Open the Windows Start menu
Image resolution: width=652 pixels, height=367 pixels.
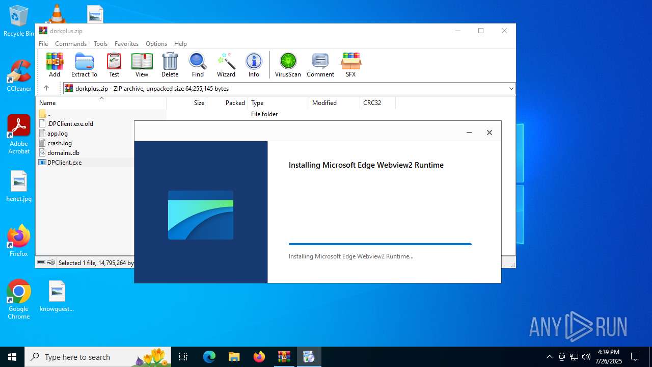pyautogui.click(x=12, y=357)
